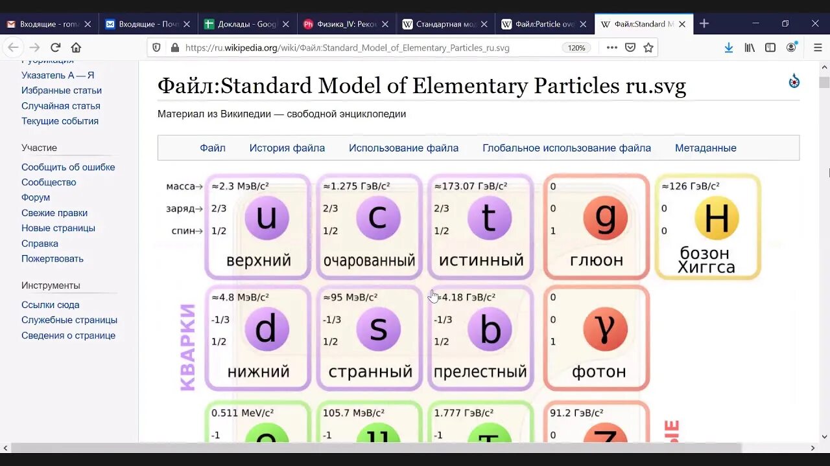
Task: Close the active Файл:Standard Model tab
Action: click(x=682, y=24)
